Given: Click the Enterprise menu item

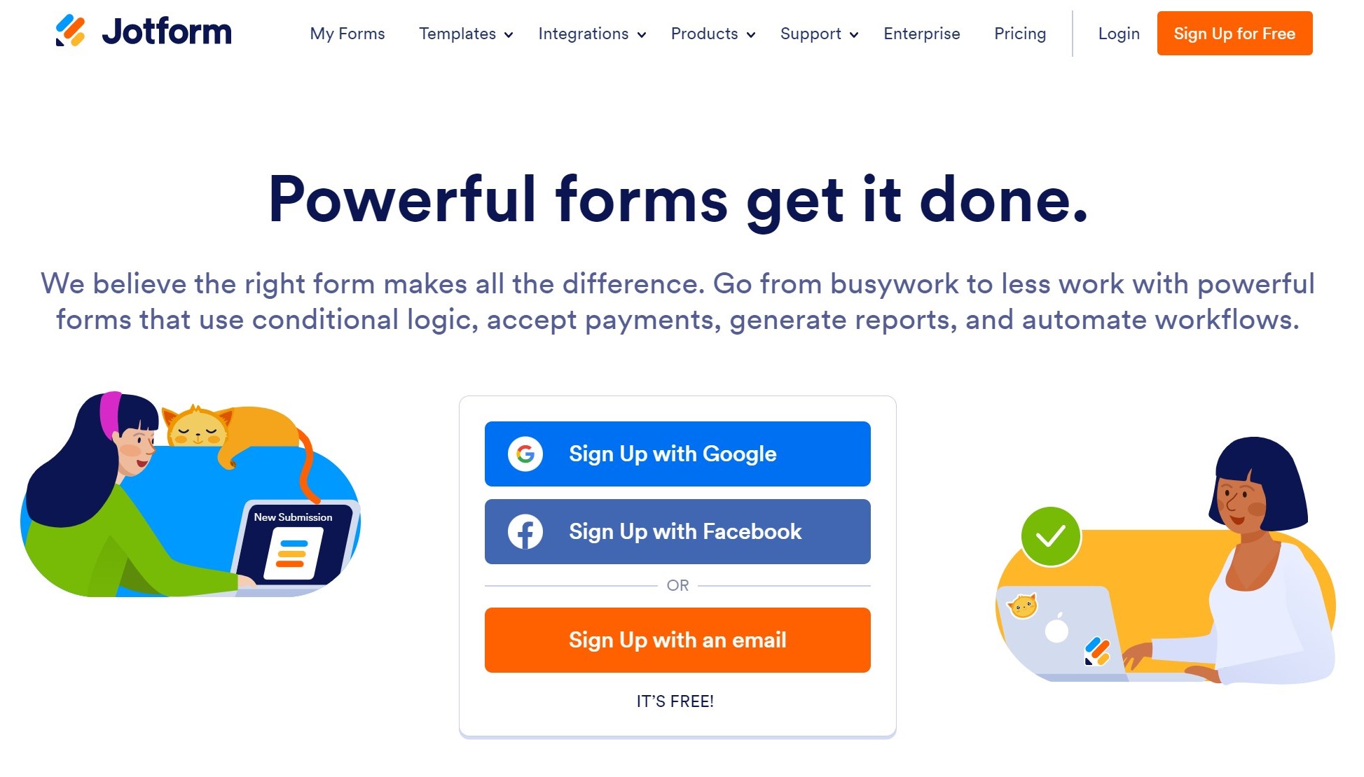Looking at the screenshot, I should 922,34.
